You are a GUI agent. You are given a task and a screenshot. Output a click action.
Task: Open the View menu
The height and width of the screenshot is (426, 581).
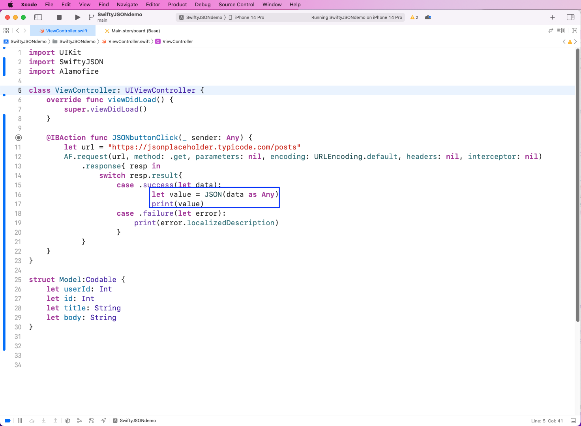(85, 5)
